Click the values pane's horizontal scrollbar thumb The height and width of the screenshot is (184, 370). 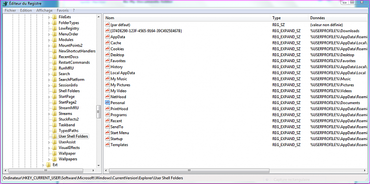189,170
